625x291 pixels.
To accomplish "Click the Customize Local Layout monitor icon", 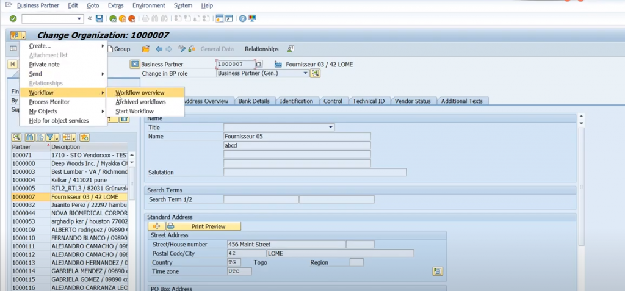I will pos(252,18).
